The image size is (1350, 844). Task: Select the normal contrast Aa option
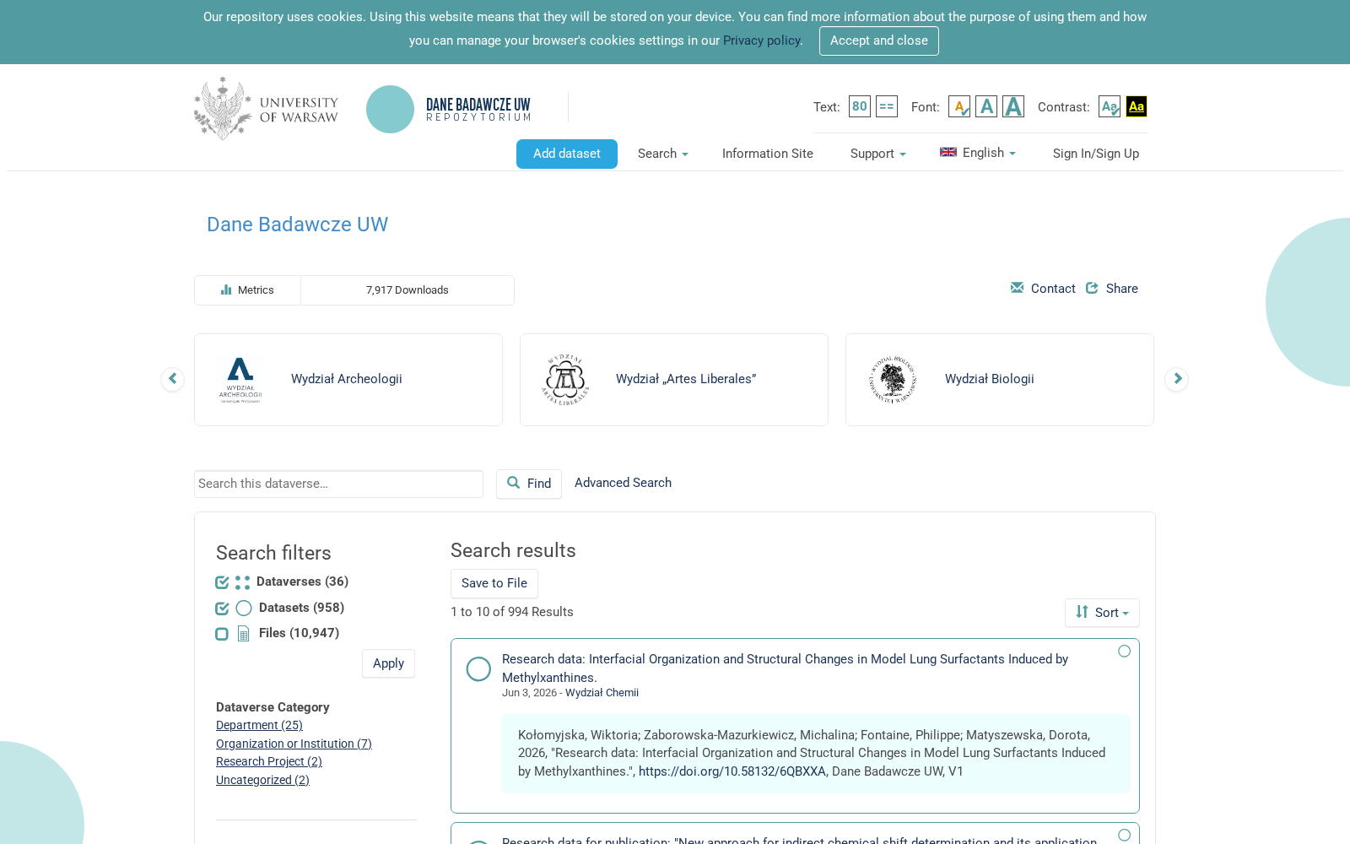tap(1110, 106)
